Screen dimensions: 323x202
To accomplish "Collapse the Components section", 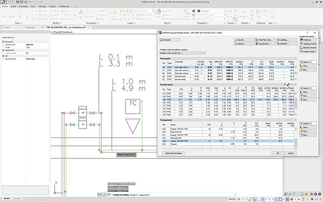I will pyautogui.click(x=296, y=120).
